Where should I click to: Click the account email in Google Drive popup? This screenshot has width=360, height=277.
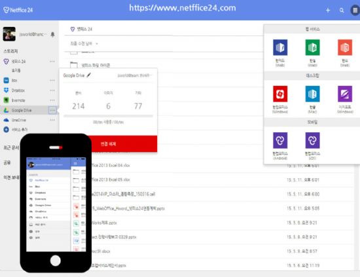[x=134, y=75]
